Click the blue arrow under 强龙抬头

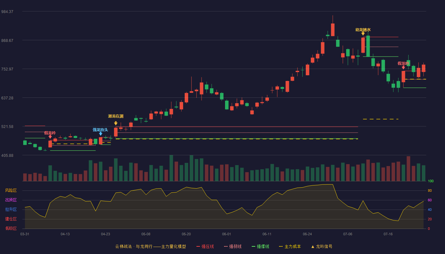[x=100, y=134]
